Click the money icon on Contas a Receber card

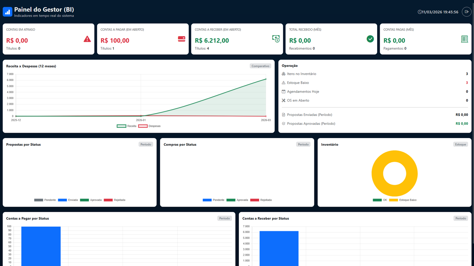pyautogui.click(x=276, y=38)
